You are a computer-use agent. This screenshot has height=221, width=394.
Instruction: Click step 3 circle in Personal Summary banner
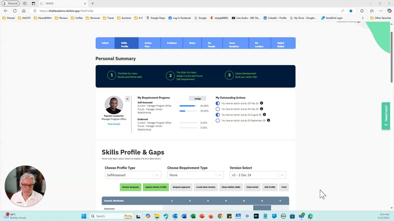229,75
